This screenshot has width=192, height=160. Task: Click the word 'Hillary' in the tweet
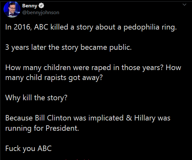tap(145, 118)
